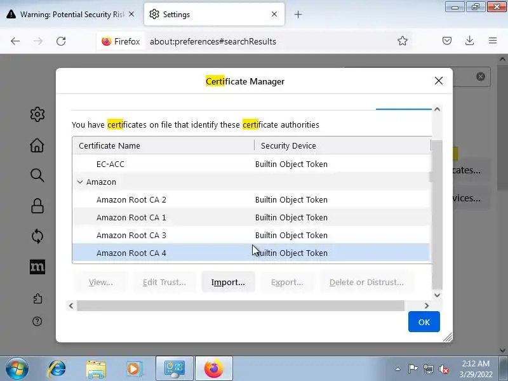Open Firefox Support question mark icon
This screenshot has width=508, height=381.
37,321
